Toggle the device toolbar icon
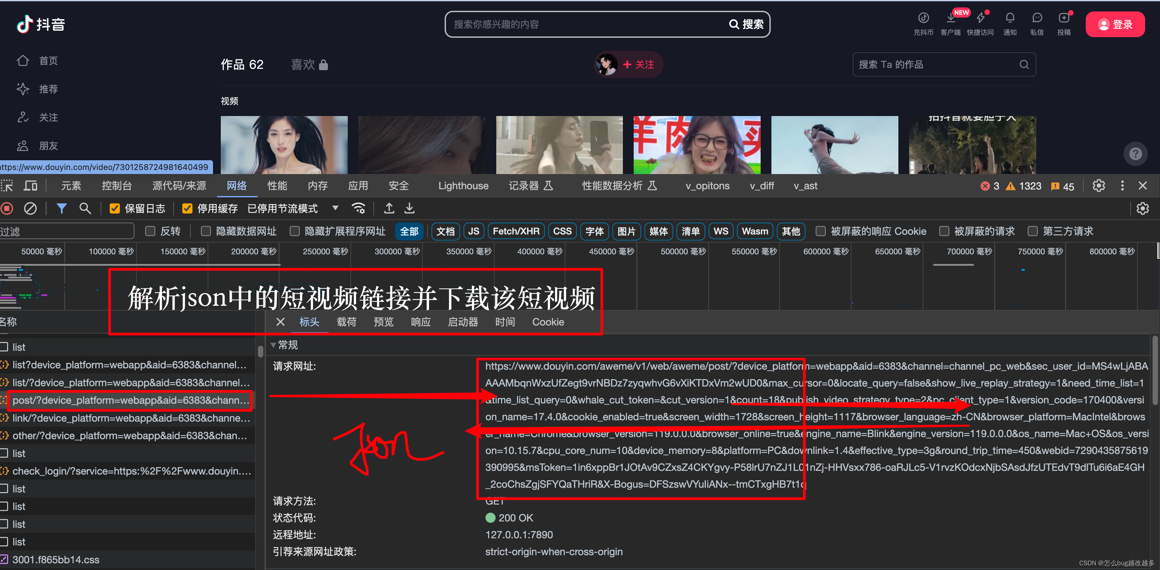The height and width of the screenshot is (570, 1160). tap(31, 186)
